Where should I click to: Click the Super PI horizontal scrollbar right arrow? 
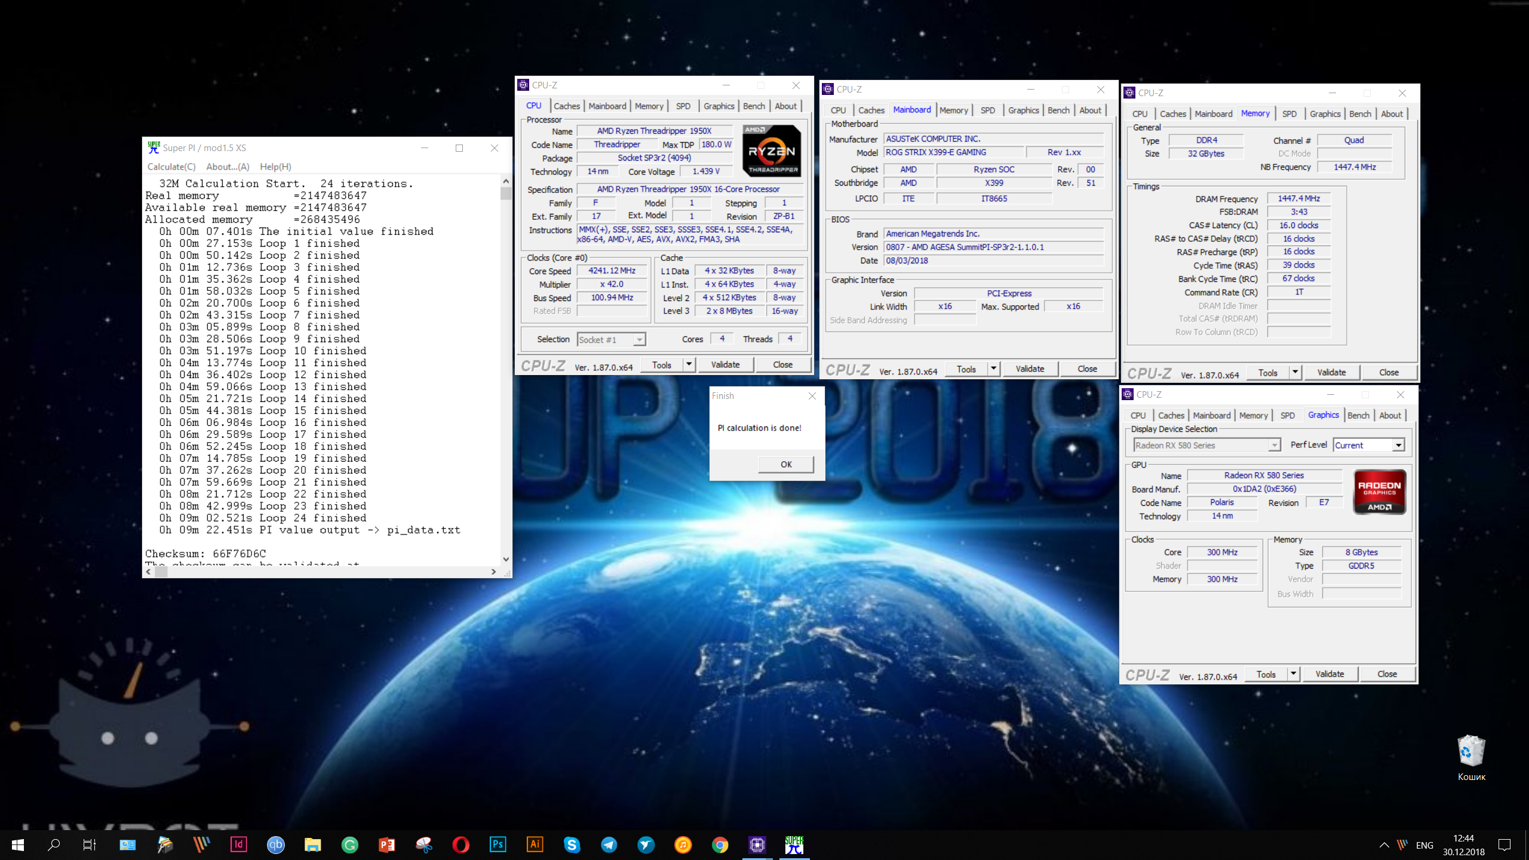tap(493, 572)
